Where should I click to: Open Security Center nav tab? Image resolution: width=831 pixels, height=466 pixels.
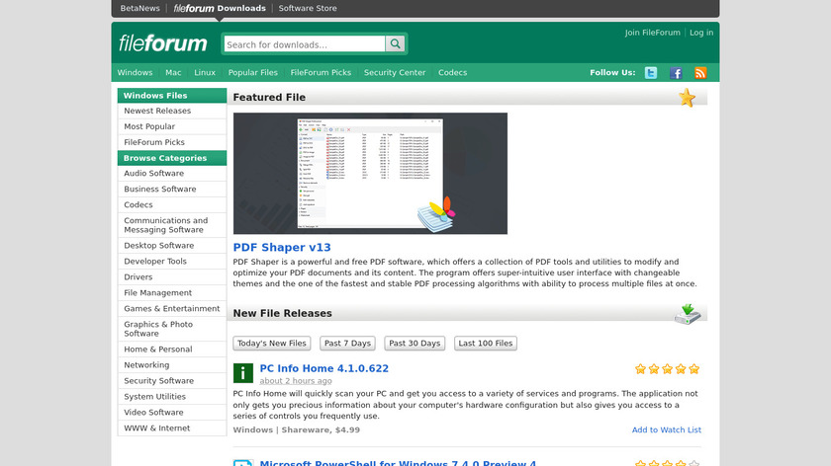(395, 72)
